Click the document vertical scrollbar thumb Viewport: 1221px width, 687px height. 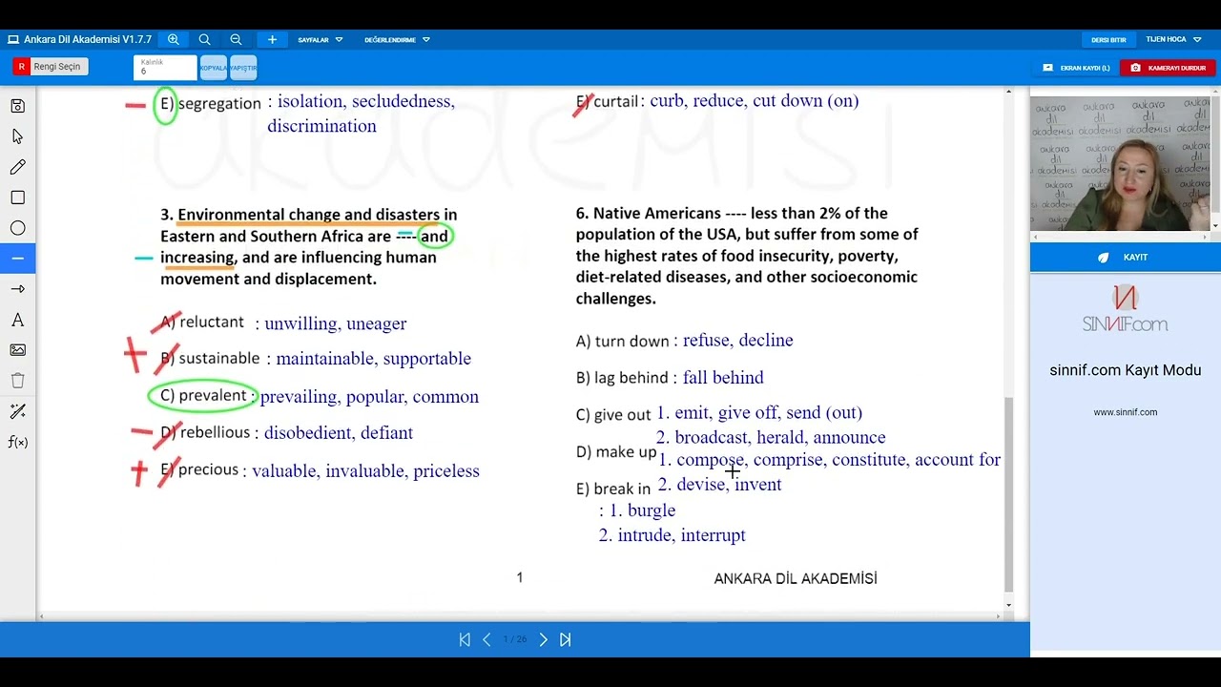(x=1009, y=494)
